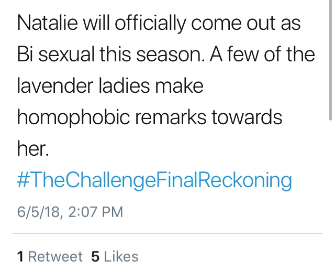Click the word "officially" in the first line

coord(150,24)
